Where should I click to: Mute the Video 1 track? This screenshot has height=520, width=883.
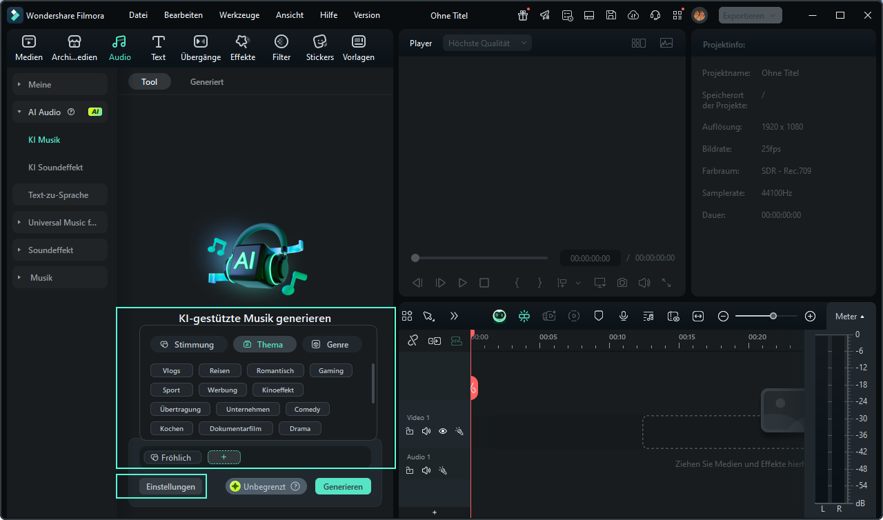coord(426,431)
